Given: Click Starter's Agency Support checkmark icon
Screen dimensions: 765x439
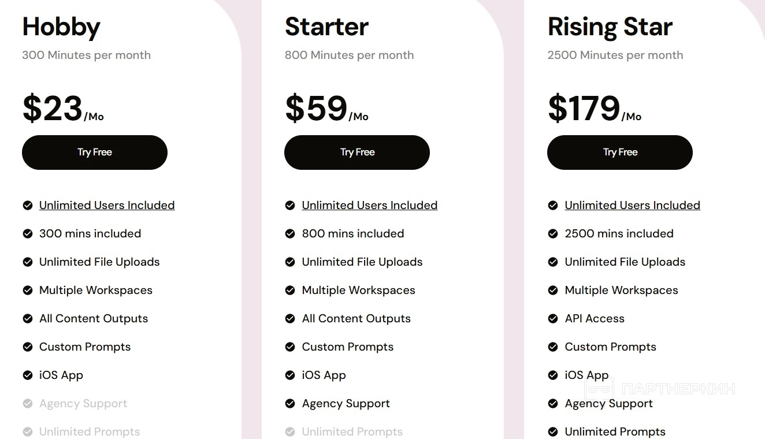Looking at the screenshot, I should (290, 403).
